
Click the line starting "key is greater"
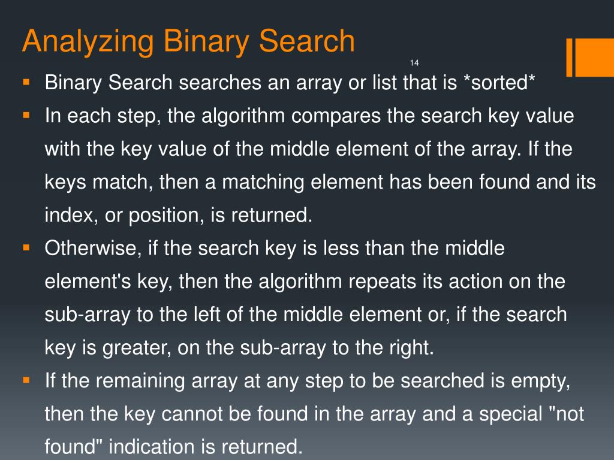point(239,348)
